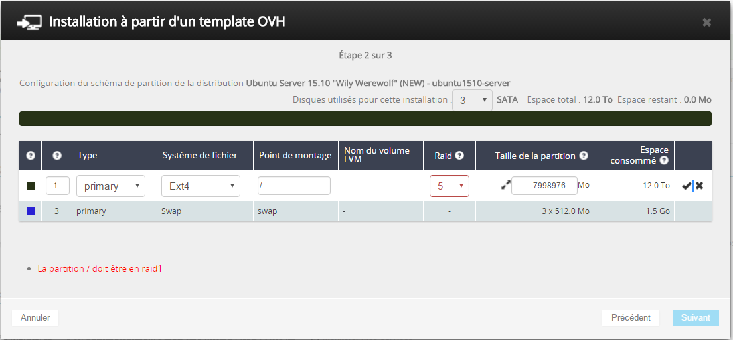
Task: Click the partition size field 7998976
Action: pos(544,186)
